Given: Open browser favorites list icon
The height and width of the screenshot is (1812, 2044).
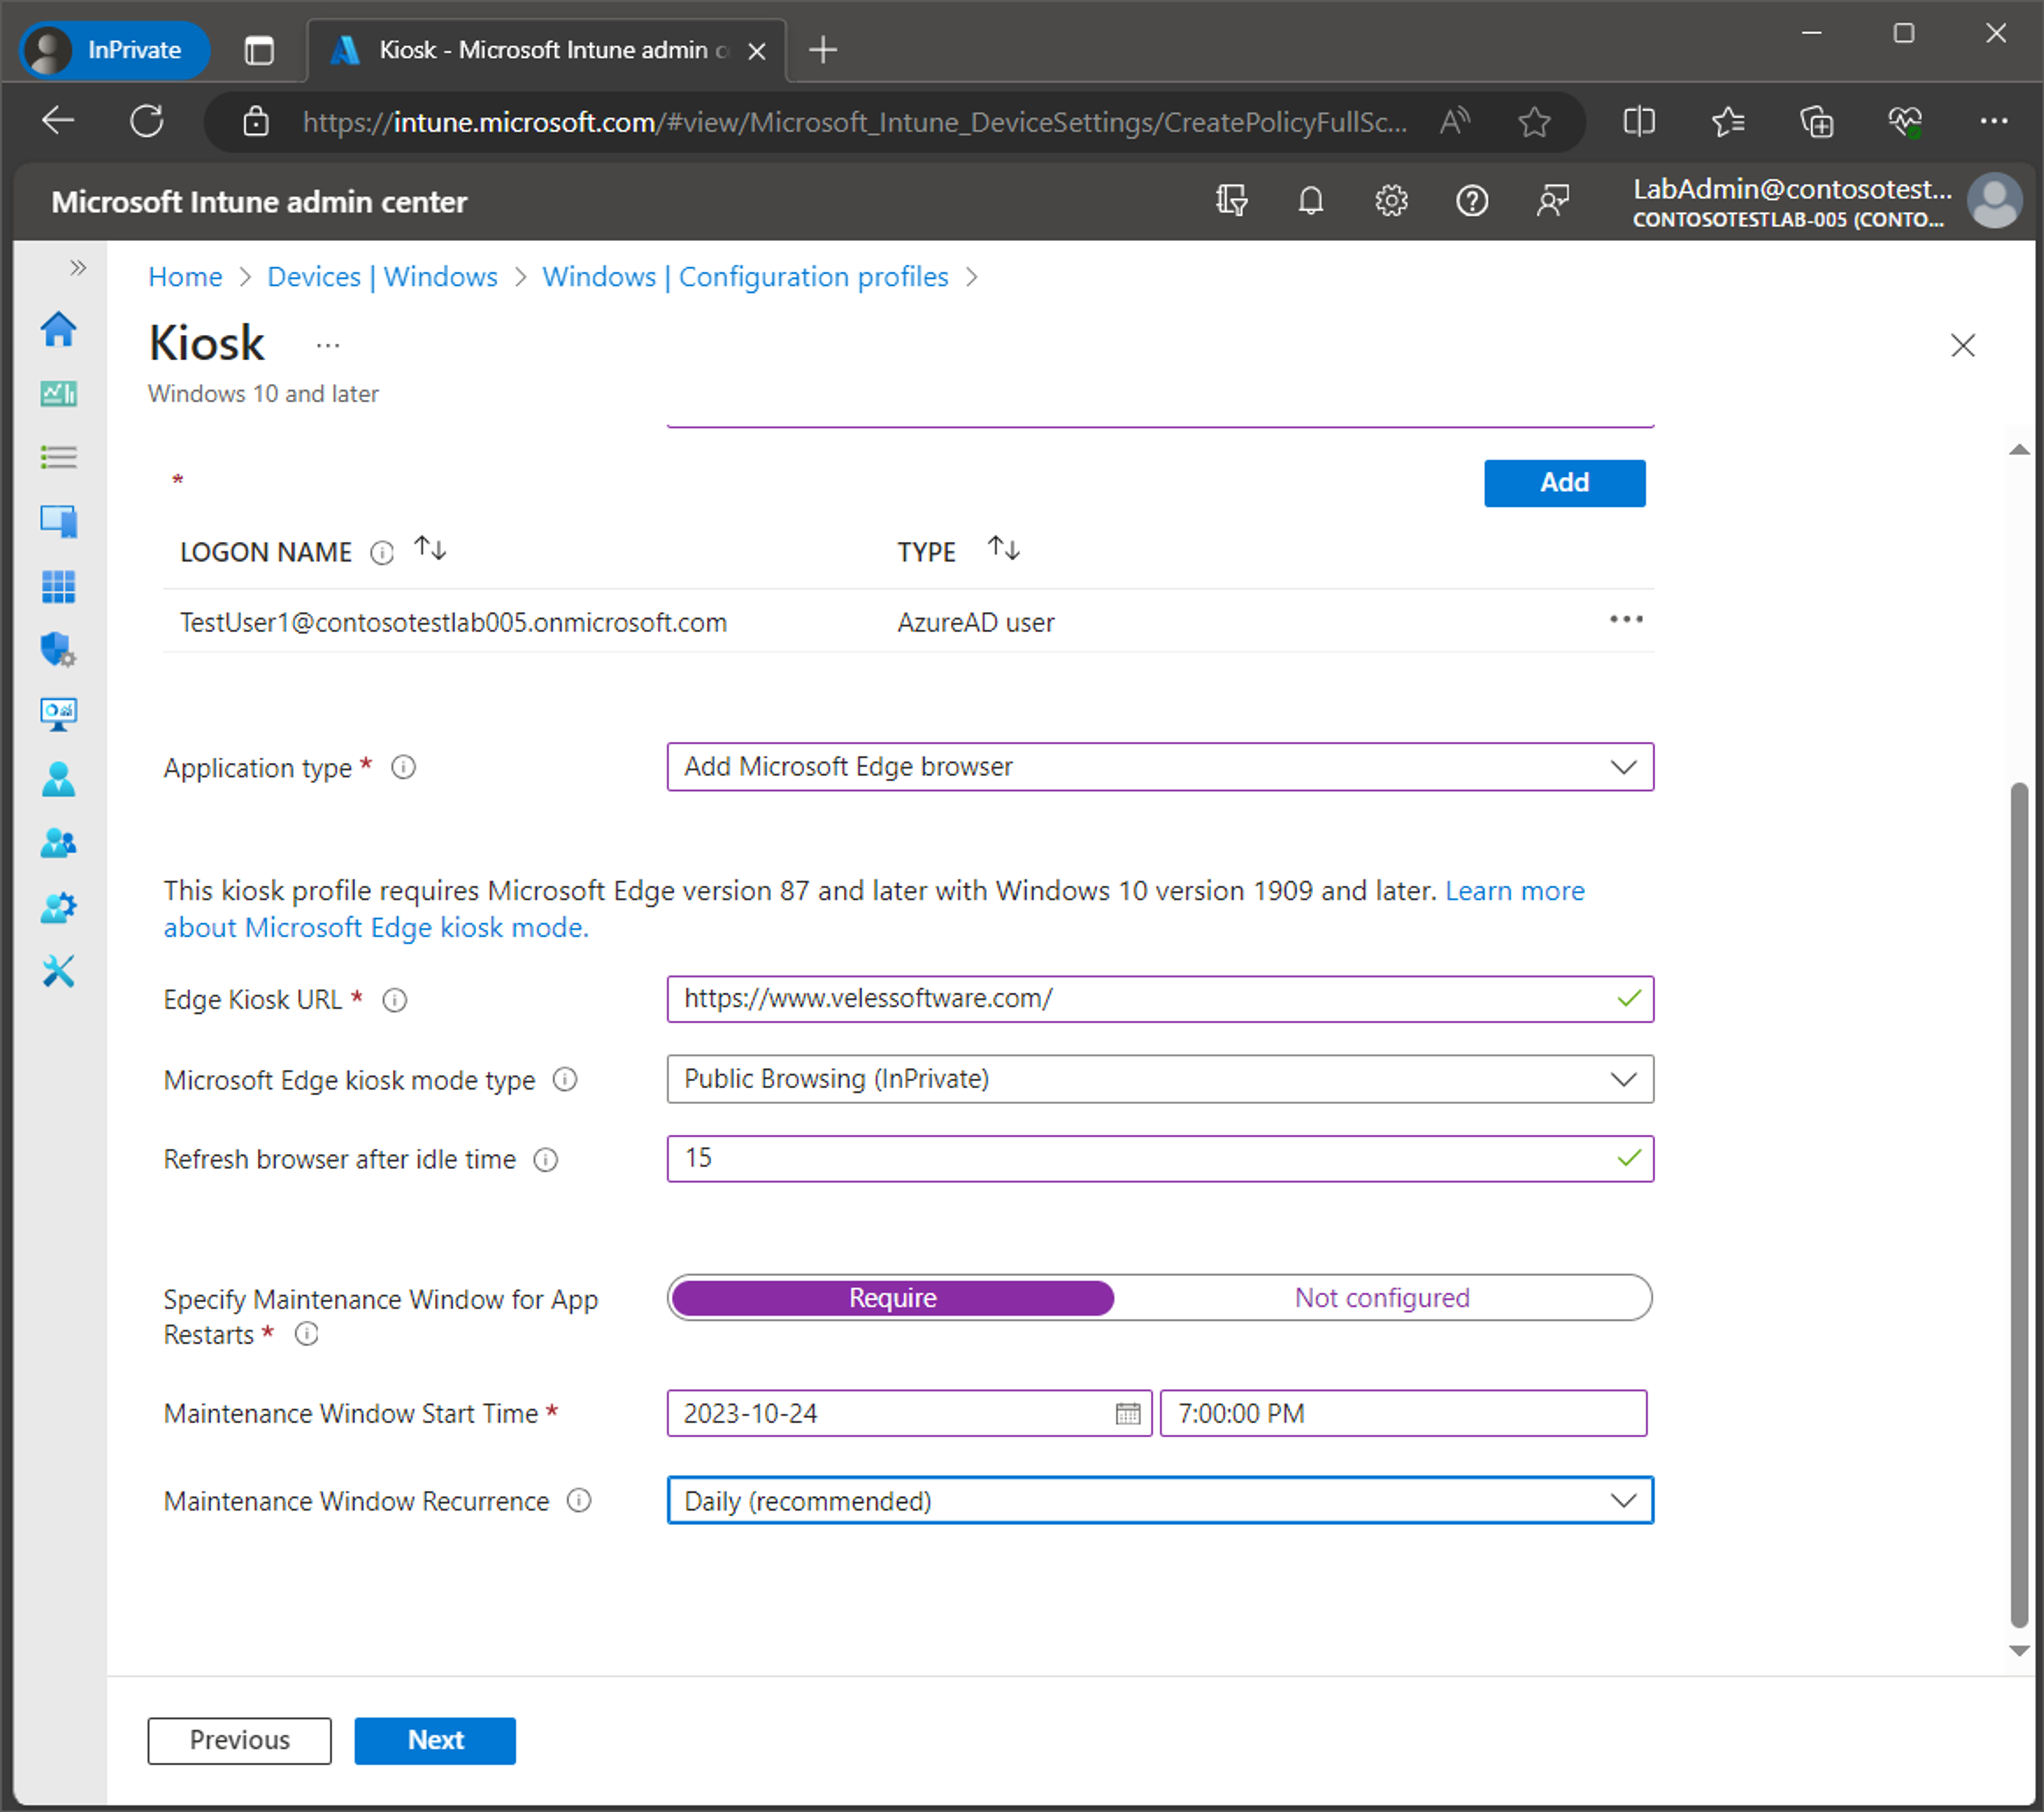Looking at the screenshot, I should click(x=1728, y=122).
